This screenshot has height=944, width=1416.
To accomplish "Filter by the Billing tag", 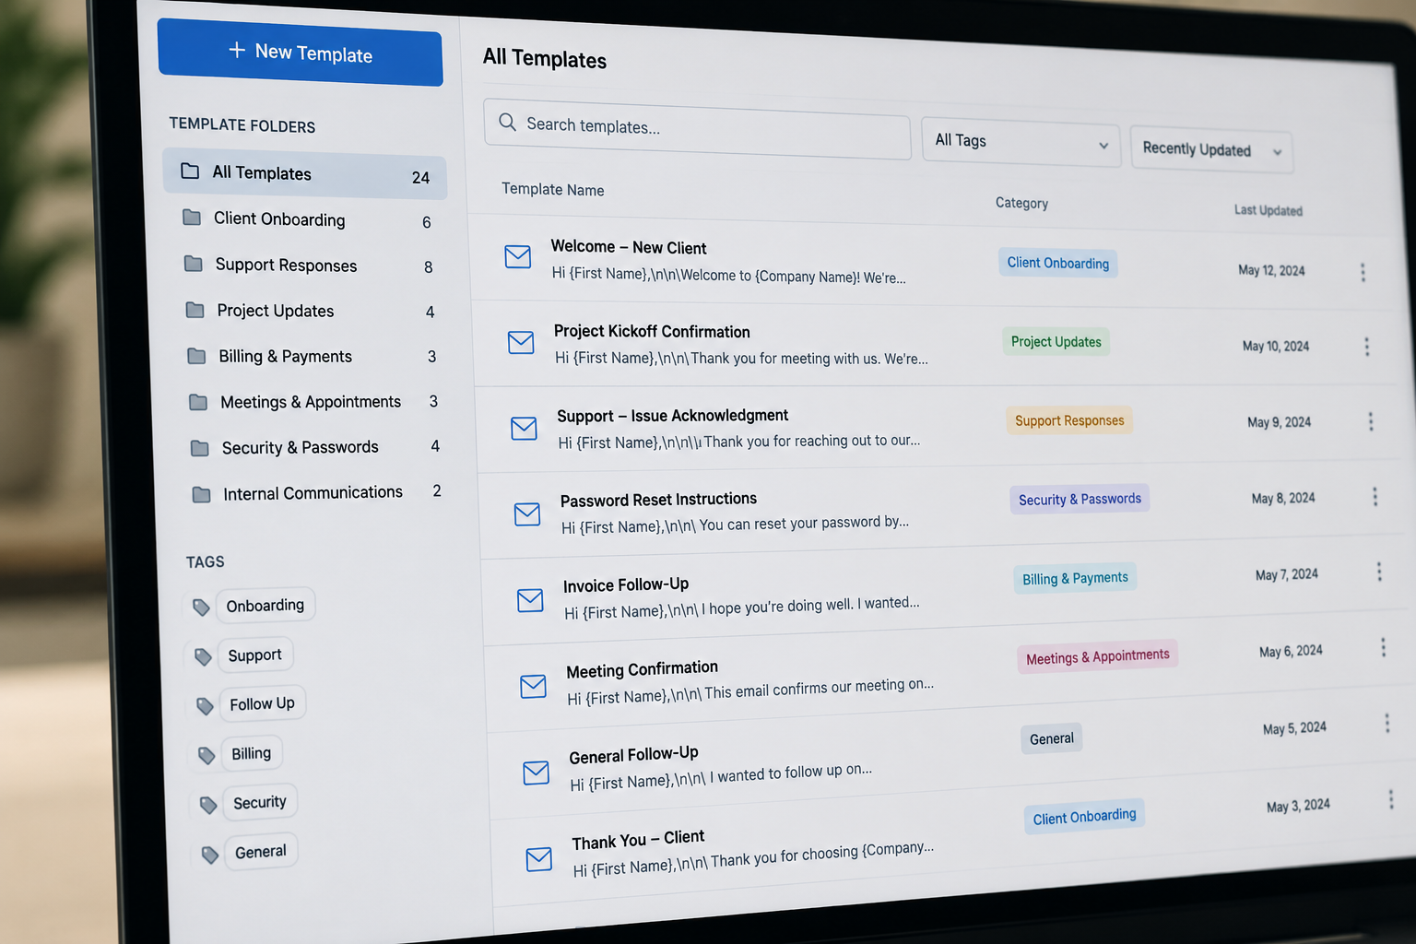I will (252, 753).
